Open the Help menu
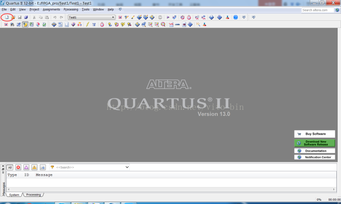Viewport: 341px width, 204px height. coord(111,9)
